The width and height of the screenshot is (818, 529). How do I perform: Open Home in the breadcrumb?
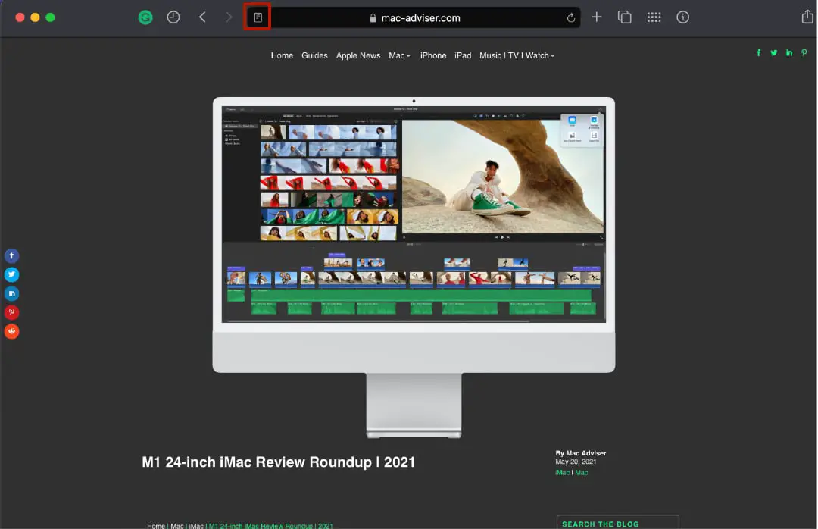[x=155, y=526]
